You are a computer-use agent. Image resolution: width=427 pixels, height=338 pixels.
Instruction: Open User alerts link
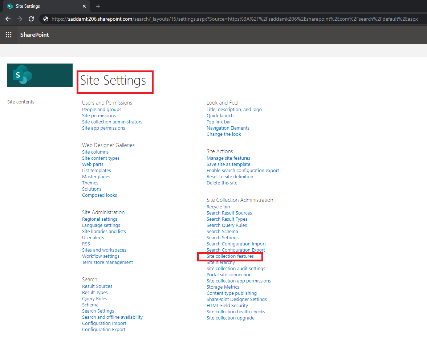(93, 238)
